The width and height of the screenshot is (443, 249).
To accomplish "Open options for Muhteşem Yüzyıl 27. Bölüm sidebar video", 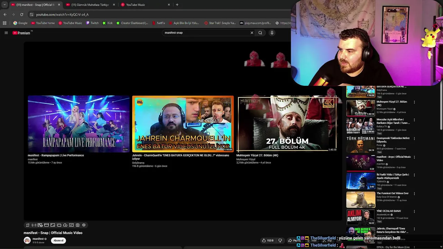I will click(414, 102).
